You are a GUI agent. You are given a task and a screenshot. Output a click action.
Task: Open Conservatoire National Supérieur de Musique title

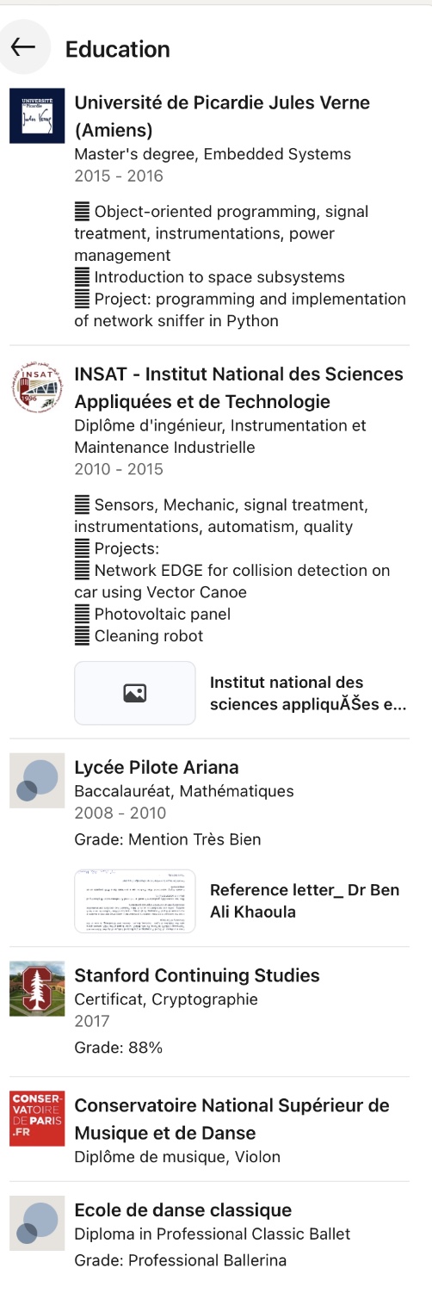coord(232,1119)
